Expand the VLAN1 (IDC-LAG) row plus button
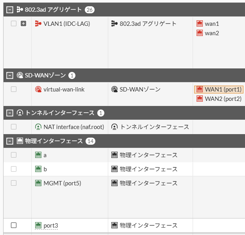The width and height of the screenshot is (245, 235). pos(23,23)
